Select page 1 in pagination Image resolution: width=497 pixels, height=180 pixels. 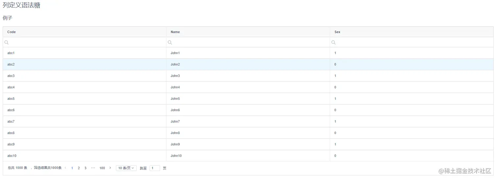pos(72,168)
